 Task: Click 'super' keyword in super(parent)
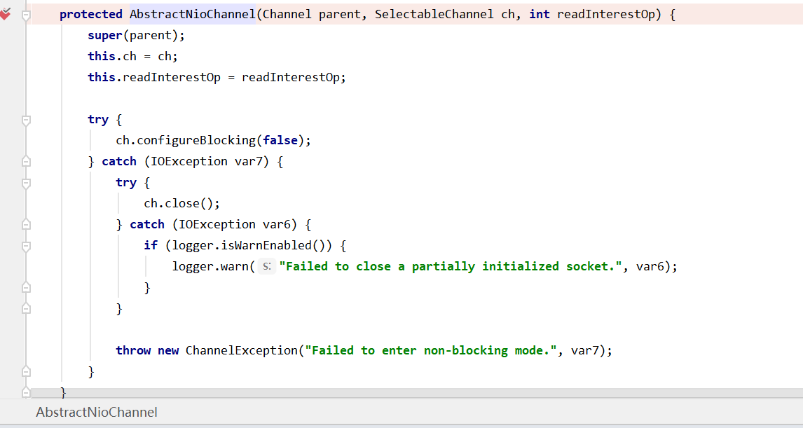point(105,35)
